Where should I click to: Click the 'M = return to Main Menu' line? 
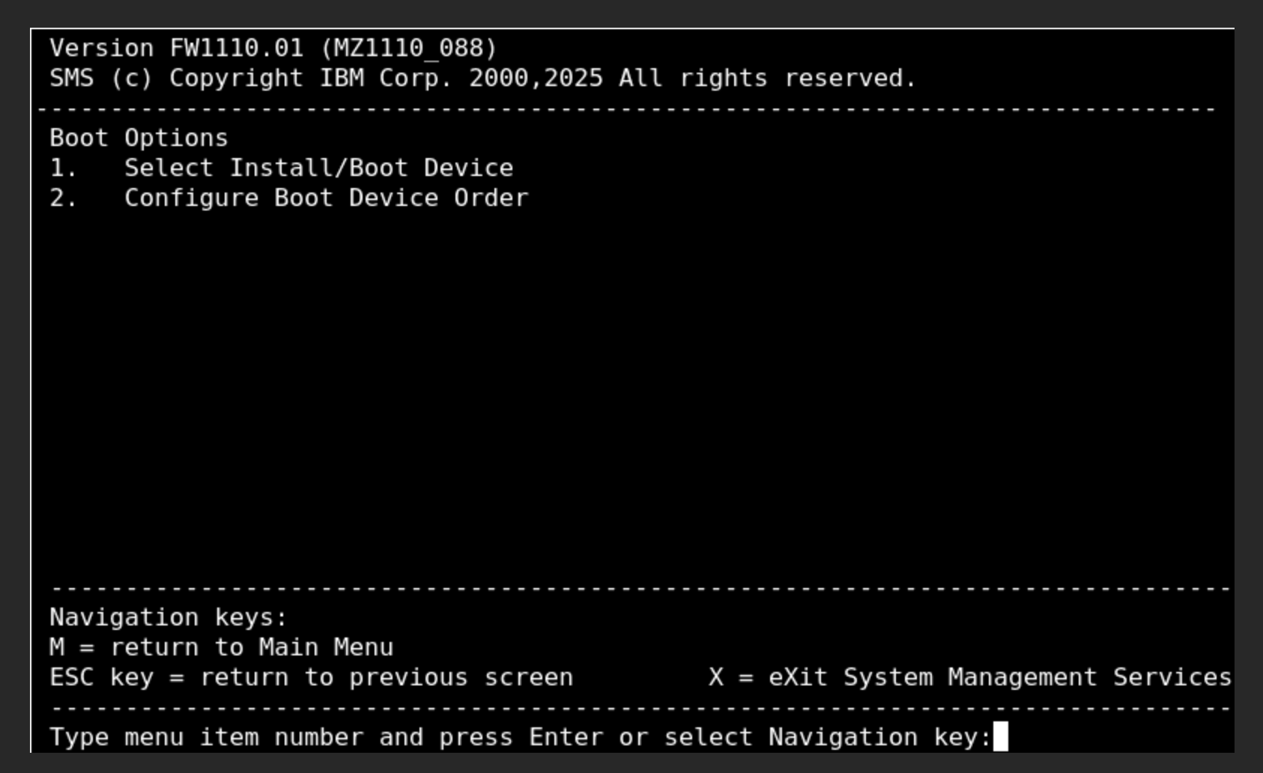point(221,647)
